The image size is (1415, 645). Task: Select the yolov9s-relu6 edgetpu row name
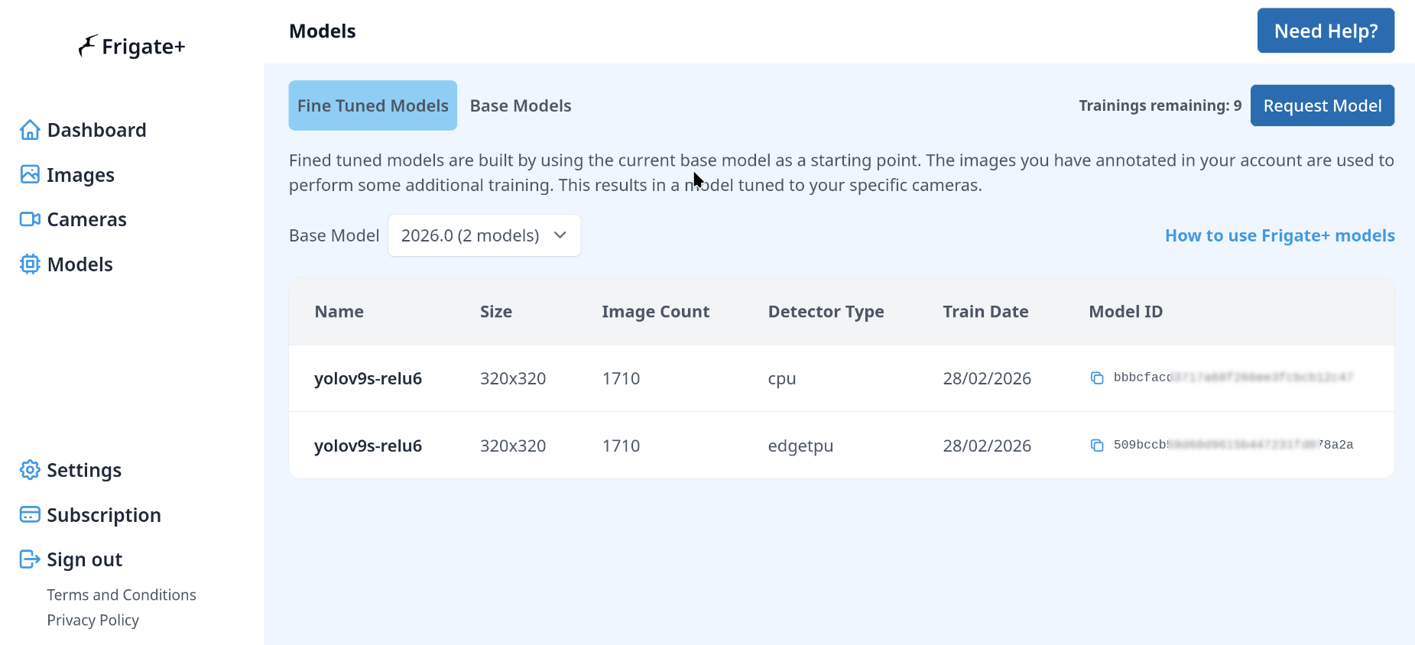pyautogui.click(x=368, y=446)
